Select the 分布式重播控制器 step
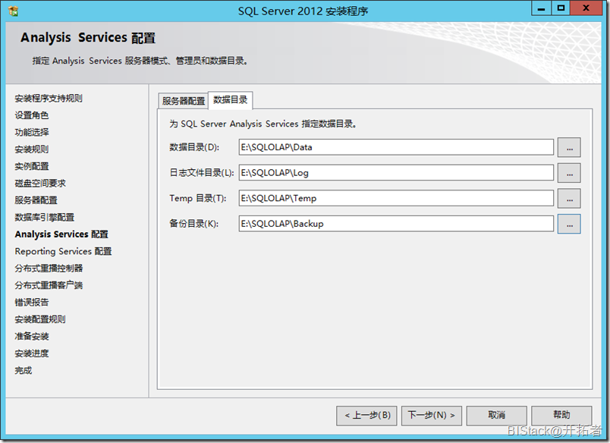This screenshot has height=443, width=610. tap(49, 269)
